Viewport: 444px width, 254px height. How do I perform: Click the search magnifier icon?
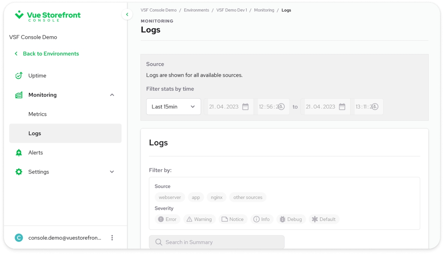[x=159, y=242]
